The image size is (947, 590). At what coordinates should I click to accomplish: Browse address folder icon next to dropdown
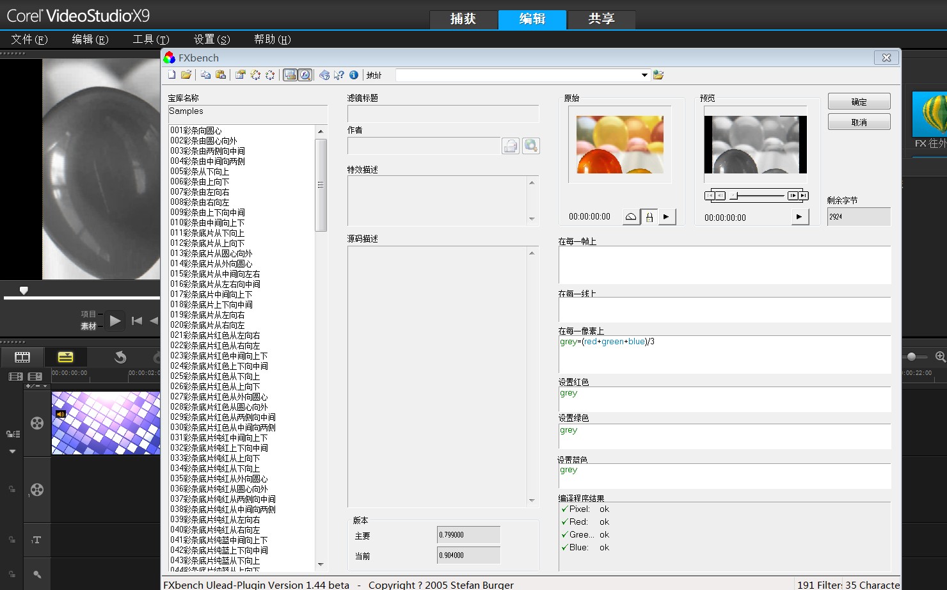click(x=658, y=75)
